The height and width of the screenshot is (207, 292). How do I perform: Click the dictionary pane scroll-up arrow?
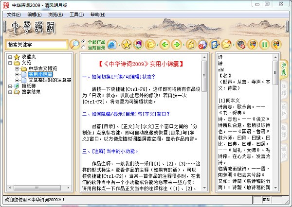275,57
